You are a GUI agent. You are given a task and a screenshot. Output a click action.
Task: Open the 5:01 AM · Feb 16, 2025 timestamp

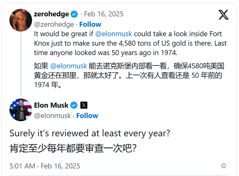click(x=45, y=166)
